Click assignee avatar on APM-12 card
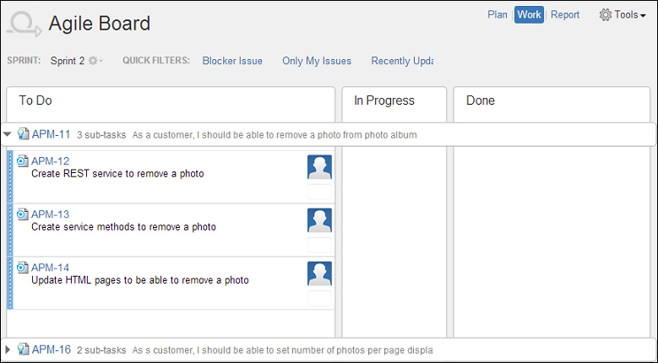This screenshot has height=363, width=658. [x=319, y=167]
